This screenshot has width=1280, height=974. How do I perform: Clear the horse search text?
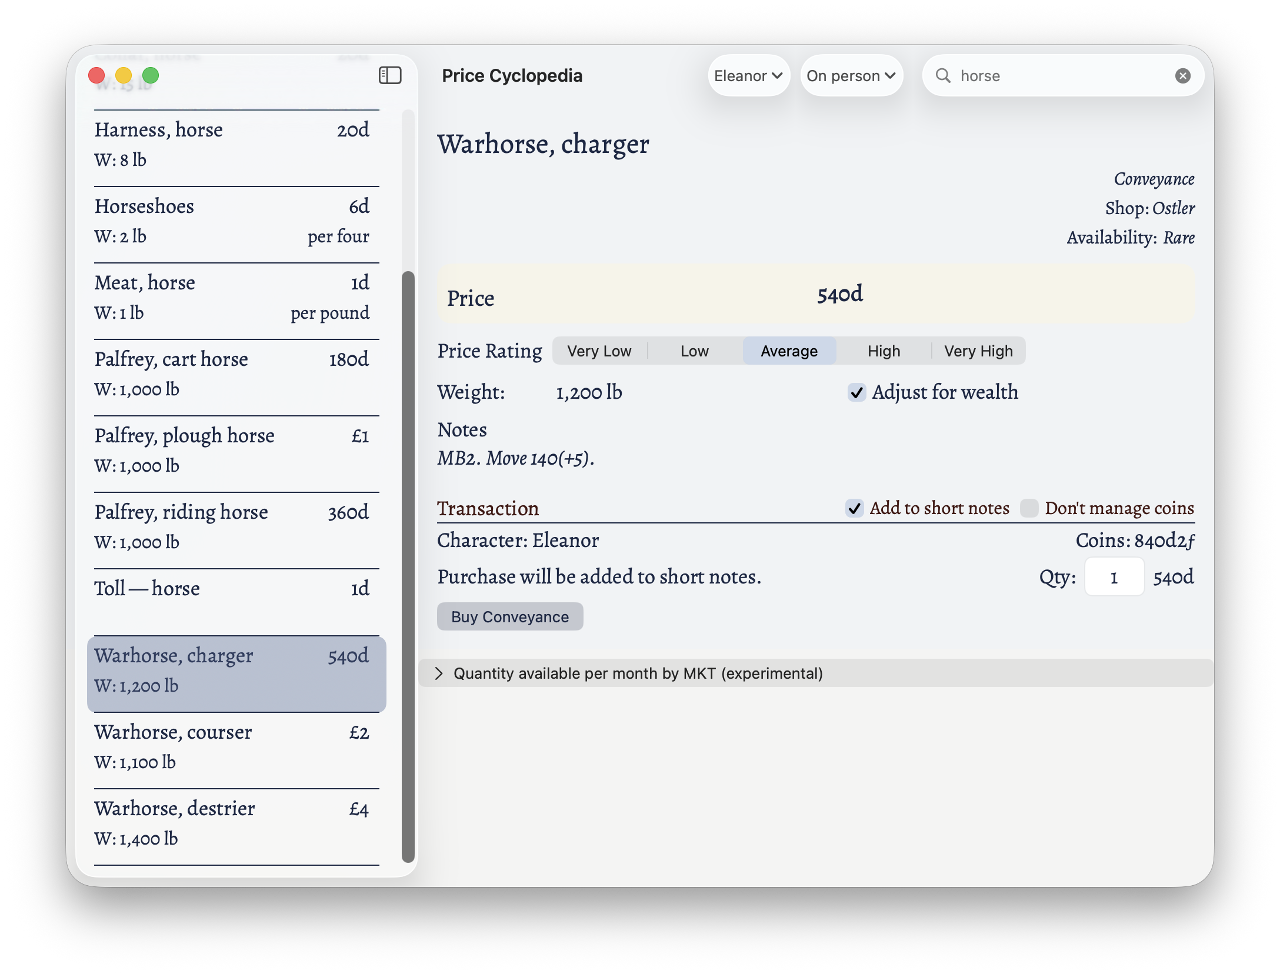coord(1182,76)
